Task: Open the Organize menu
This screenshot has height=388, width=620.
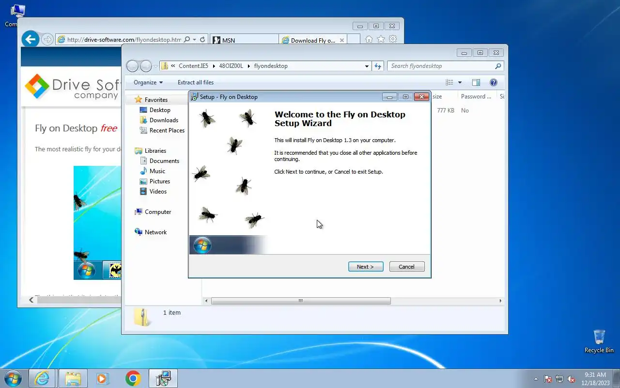Action: [148, 82]
